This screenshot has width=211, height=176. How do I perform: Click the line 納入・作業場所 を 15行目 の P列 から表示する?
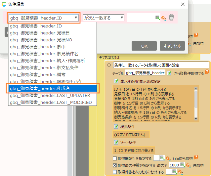pyautogui.click(x=150, y=112)
